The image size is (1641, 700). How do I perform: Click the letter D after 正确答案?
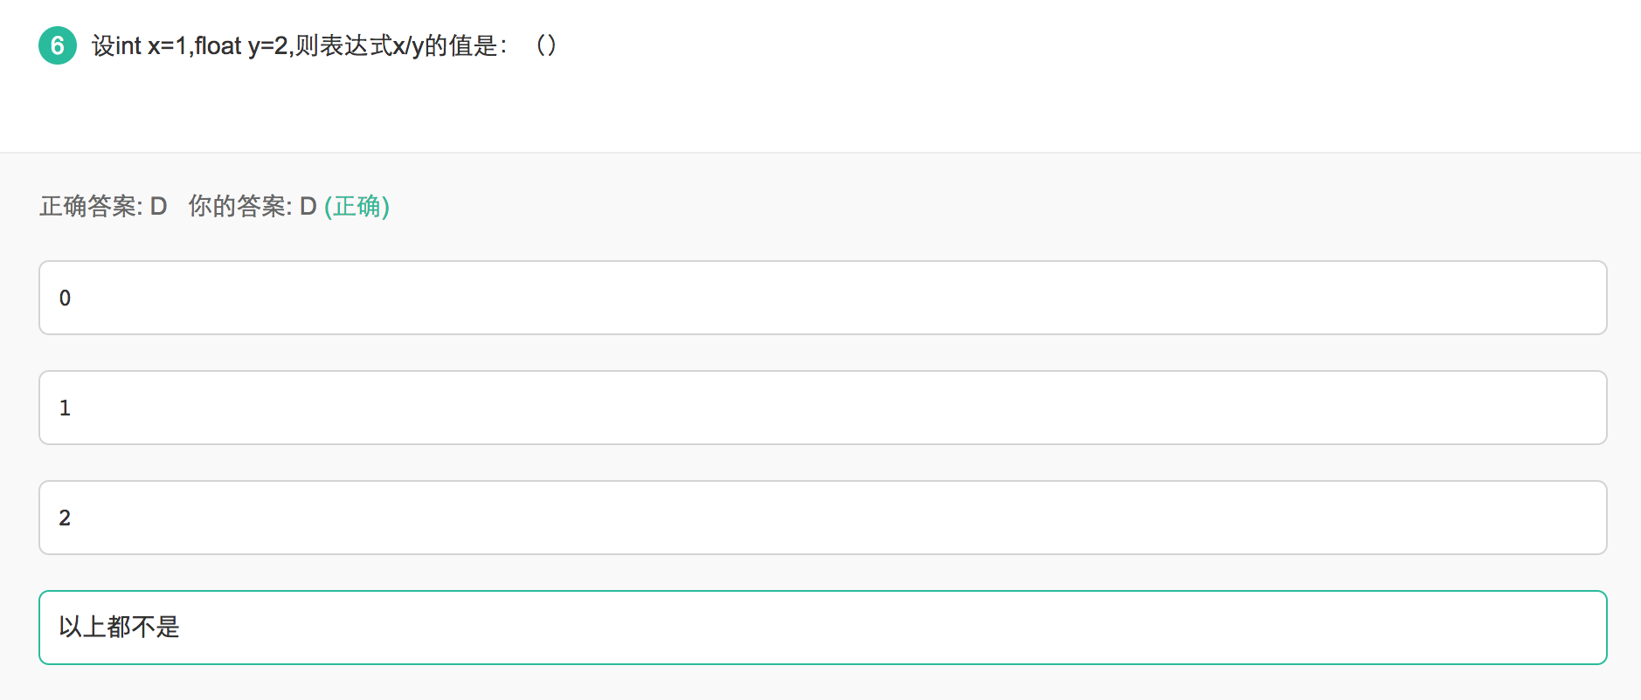(158, 207)
